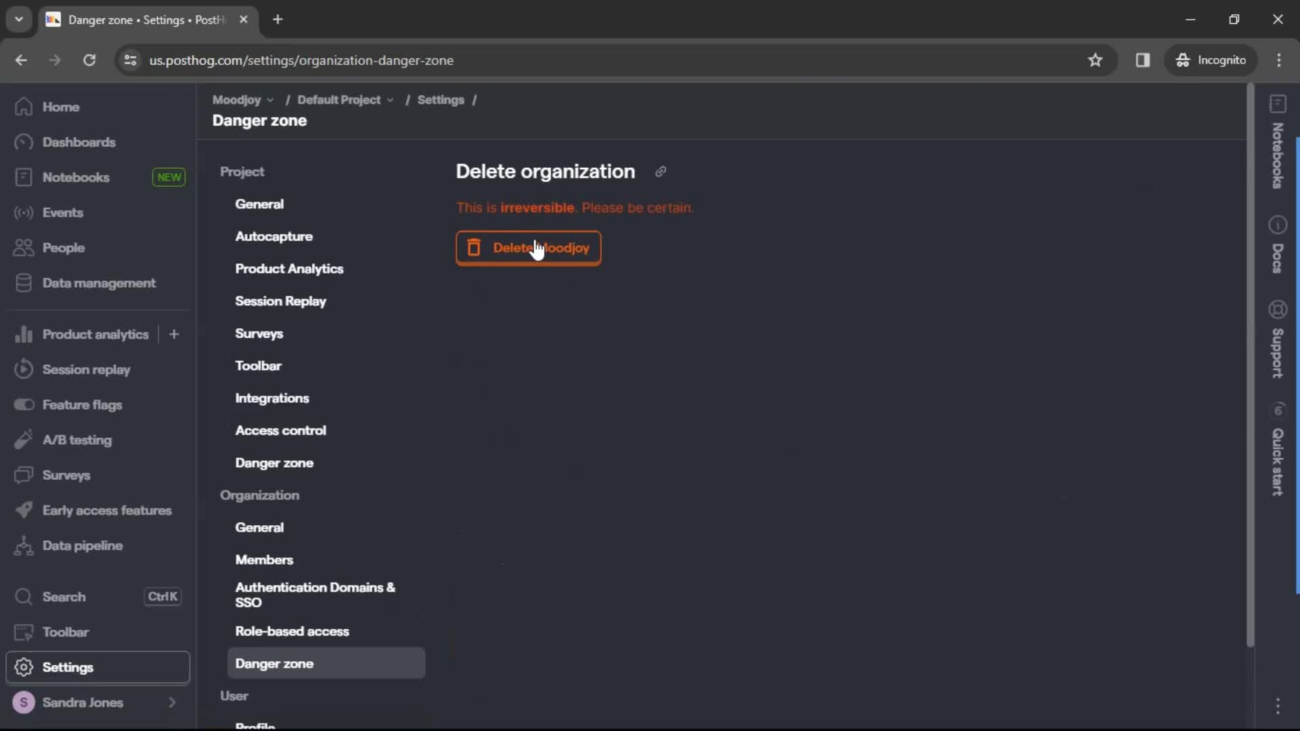This screenshot has height=731, width=1300.
Task: Select Members under Organization settings
Action: [x=263, y=558]
